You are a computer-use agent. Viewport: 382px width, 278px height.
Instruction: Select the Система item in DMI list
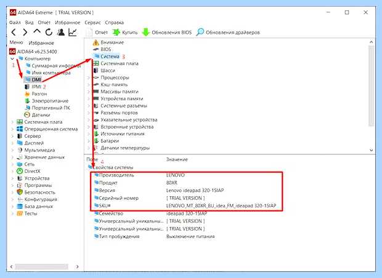pyautogui.click(x=106, y=57)
